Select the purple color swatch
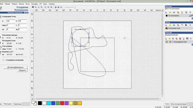Image resolution: width=193 pixels, height=108 pixels. (x=66, y=103)
